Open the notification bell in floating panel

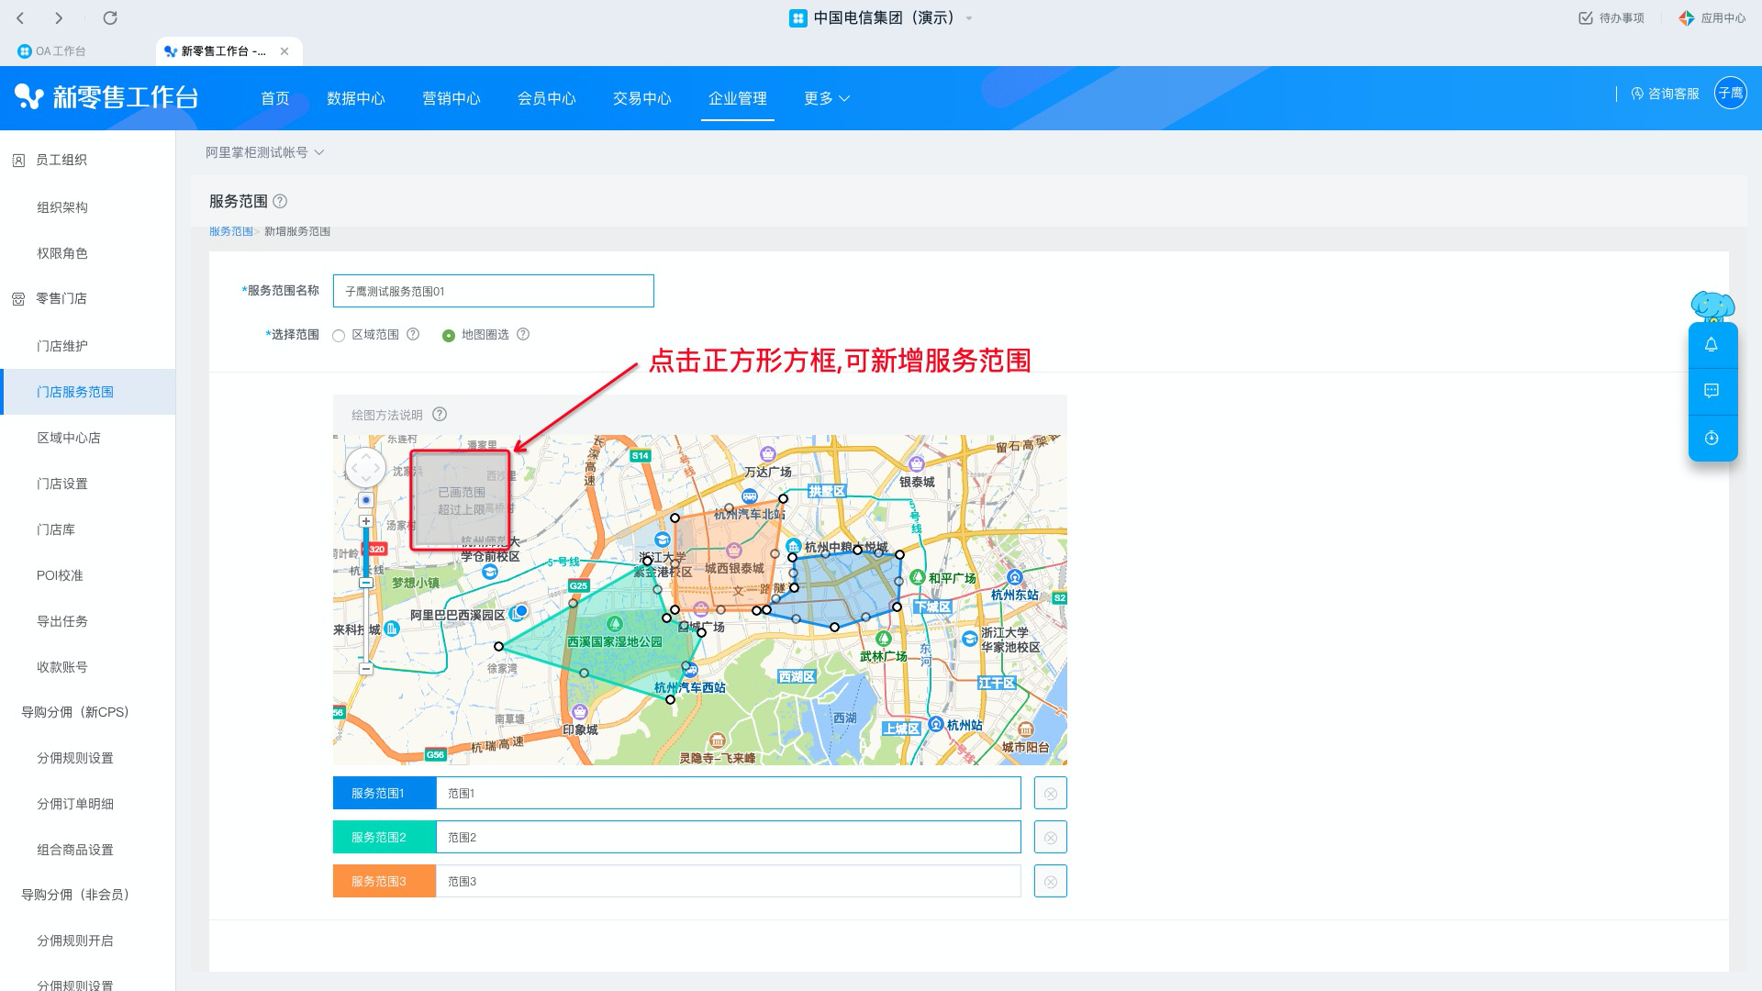[x=1712, y=345]
